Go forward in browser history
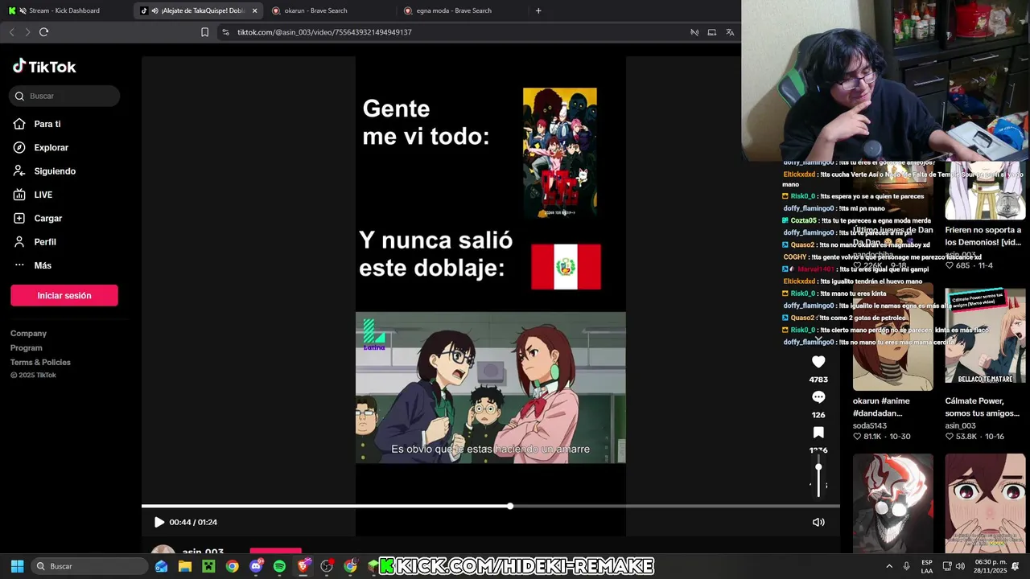Viewport: 1030px width, 579px height. (27, 32)
